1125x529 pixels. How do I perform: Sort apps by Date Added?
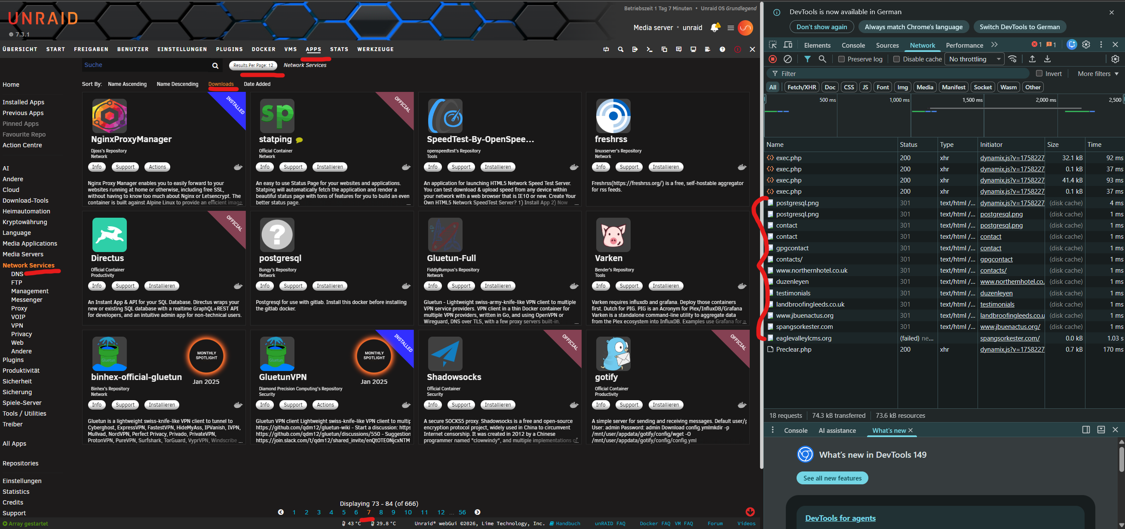coord(257,84)
